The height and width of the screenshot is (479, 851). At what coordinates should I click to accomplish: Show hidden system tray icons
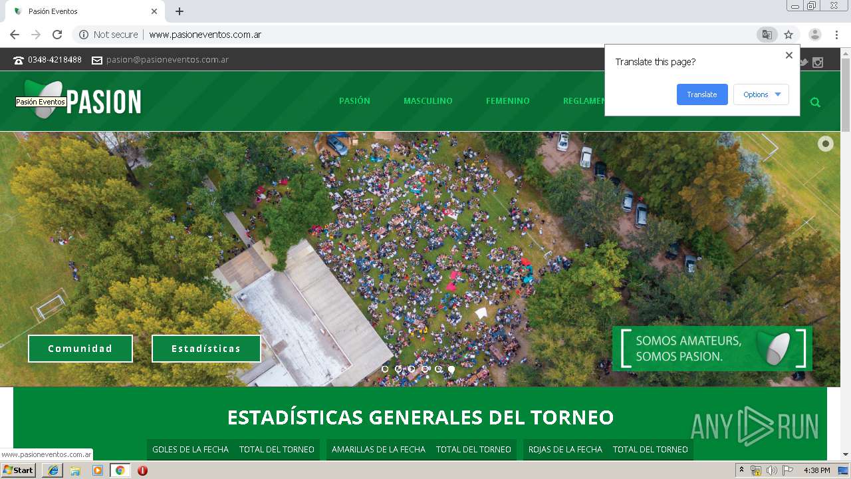742,470
